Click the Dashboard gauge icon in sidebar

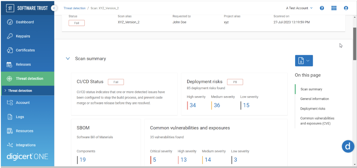pyautogui.click(x=10, y=22)
